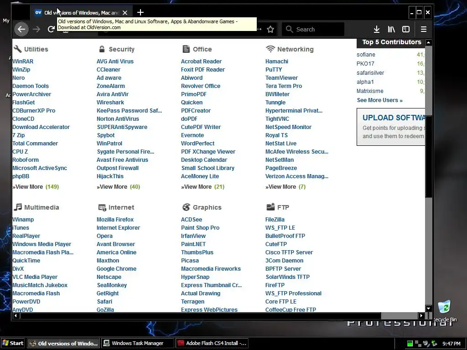Open contributor sofiane's profile
467x350 pixels.
click(x=366, y=55)
